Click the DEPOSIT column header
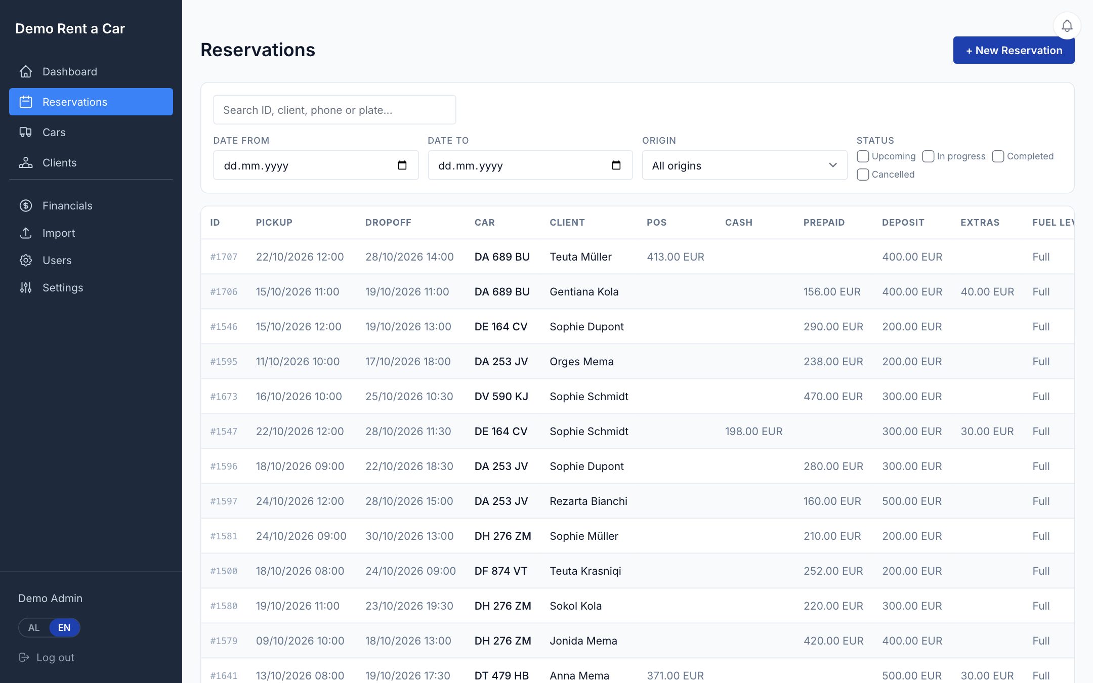Viewport: 1093px width, 683px height. pos(903,222)
